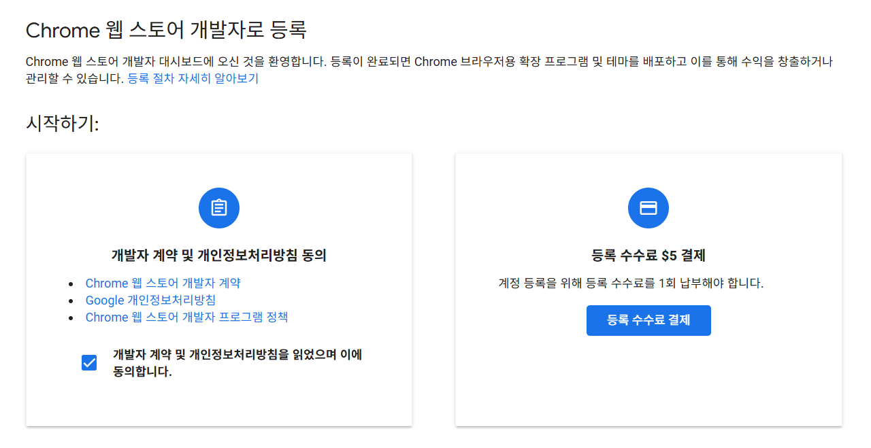Click the credit card payment icon
The height and width of the screenshot is (448, 871).
point(648,208)
